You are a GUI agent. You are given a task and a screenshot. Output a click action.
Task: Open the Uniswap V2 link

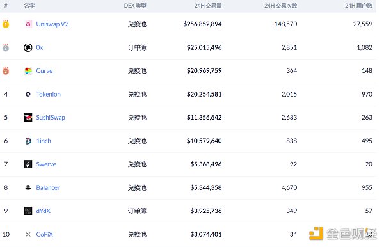[52, 24]
